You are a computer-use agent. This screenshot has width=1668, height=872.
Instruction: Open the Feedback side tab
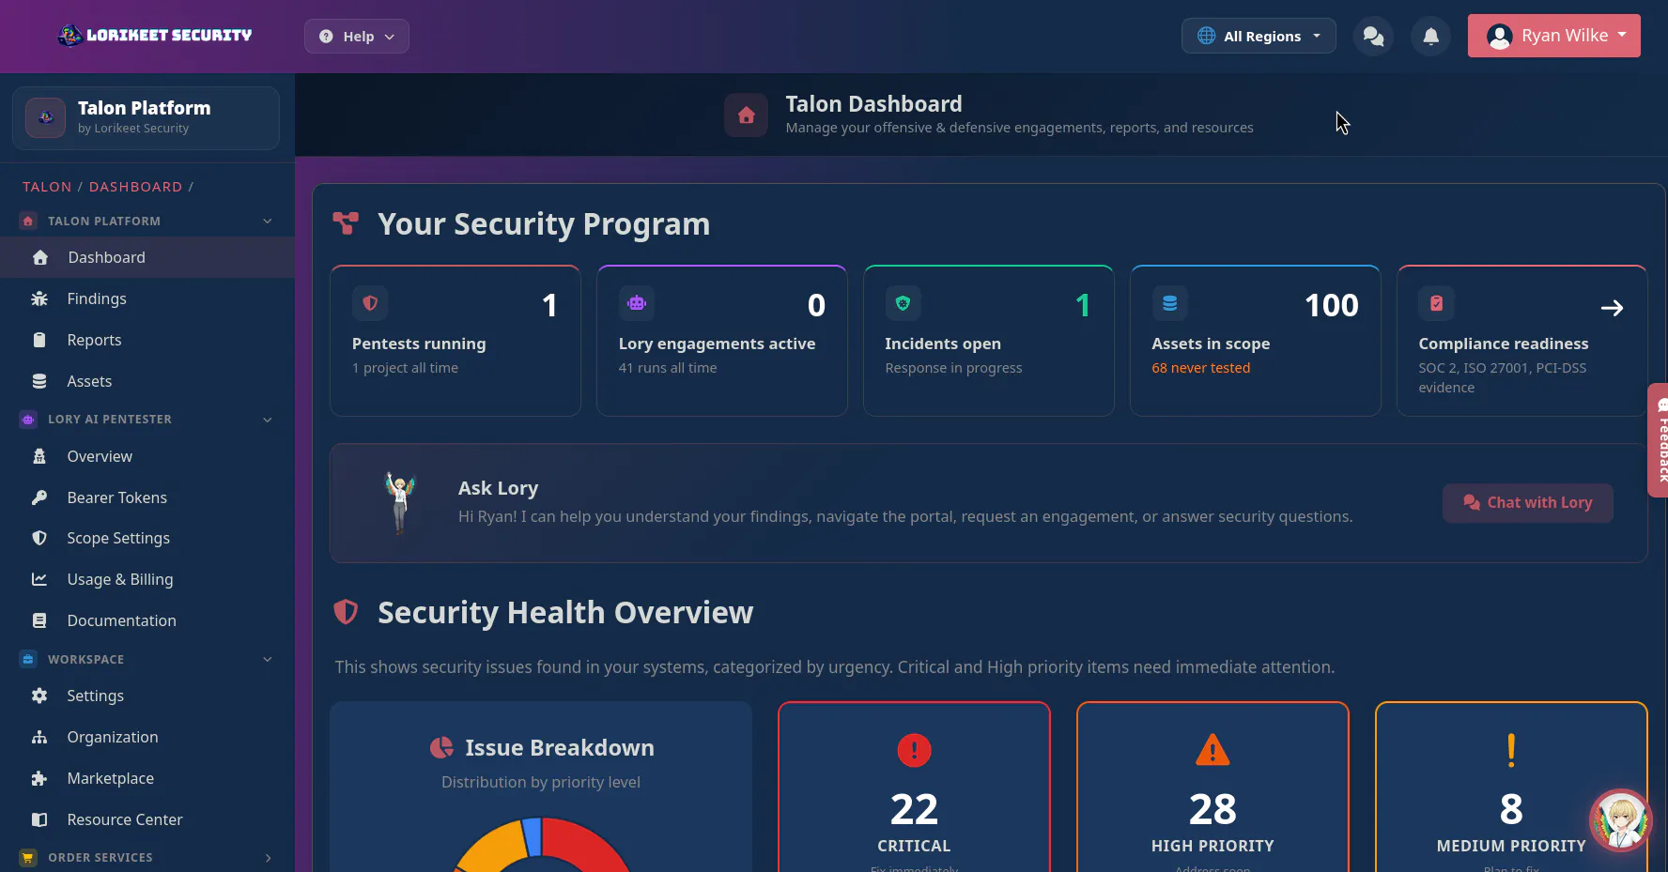pyautogui.click(x=1659, y=440)
